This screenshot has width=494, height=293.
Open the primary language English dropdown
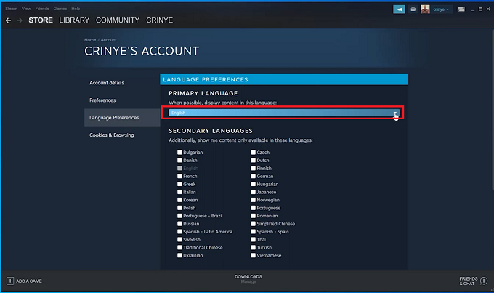click(x=284, y=113)
